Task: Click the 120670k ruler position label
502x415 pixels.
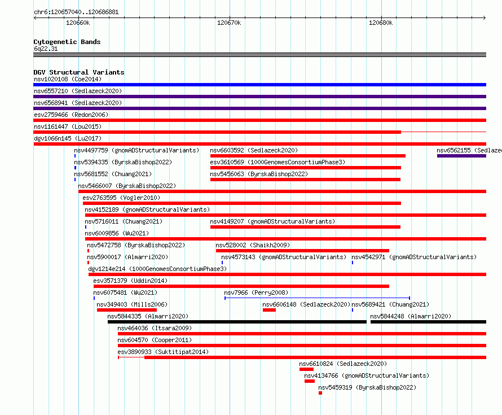Action: pyautogui.click(x=229, y=23)
